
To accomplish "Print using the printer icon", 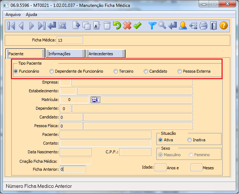I will [203, 25].
